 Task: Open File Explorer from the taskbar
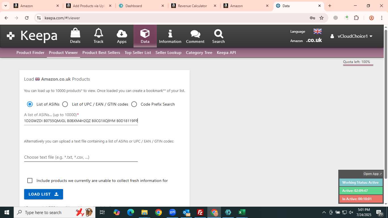point(145,212)
